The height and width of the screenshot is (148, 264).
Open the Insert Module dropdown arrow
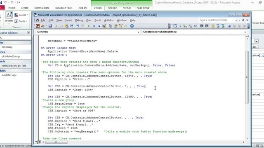pos(46,26)
